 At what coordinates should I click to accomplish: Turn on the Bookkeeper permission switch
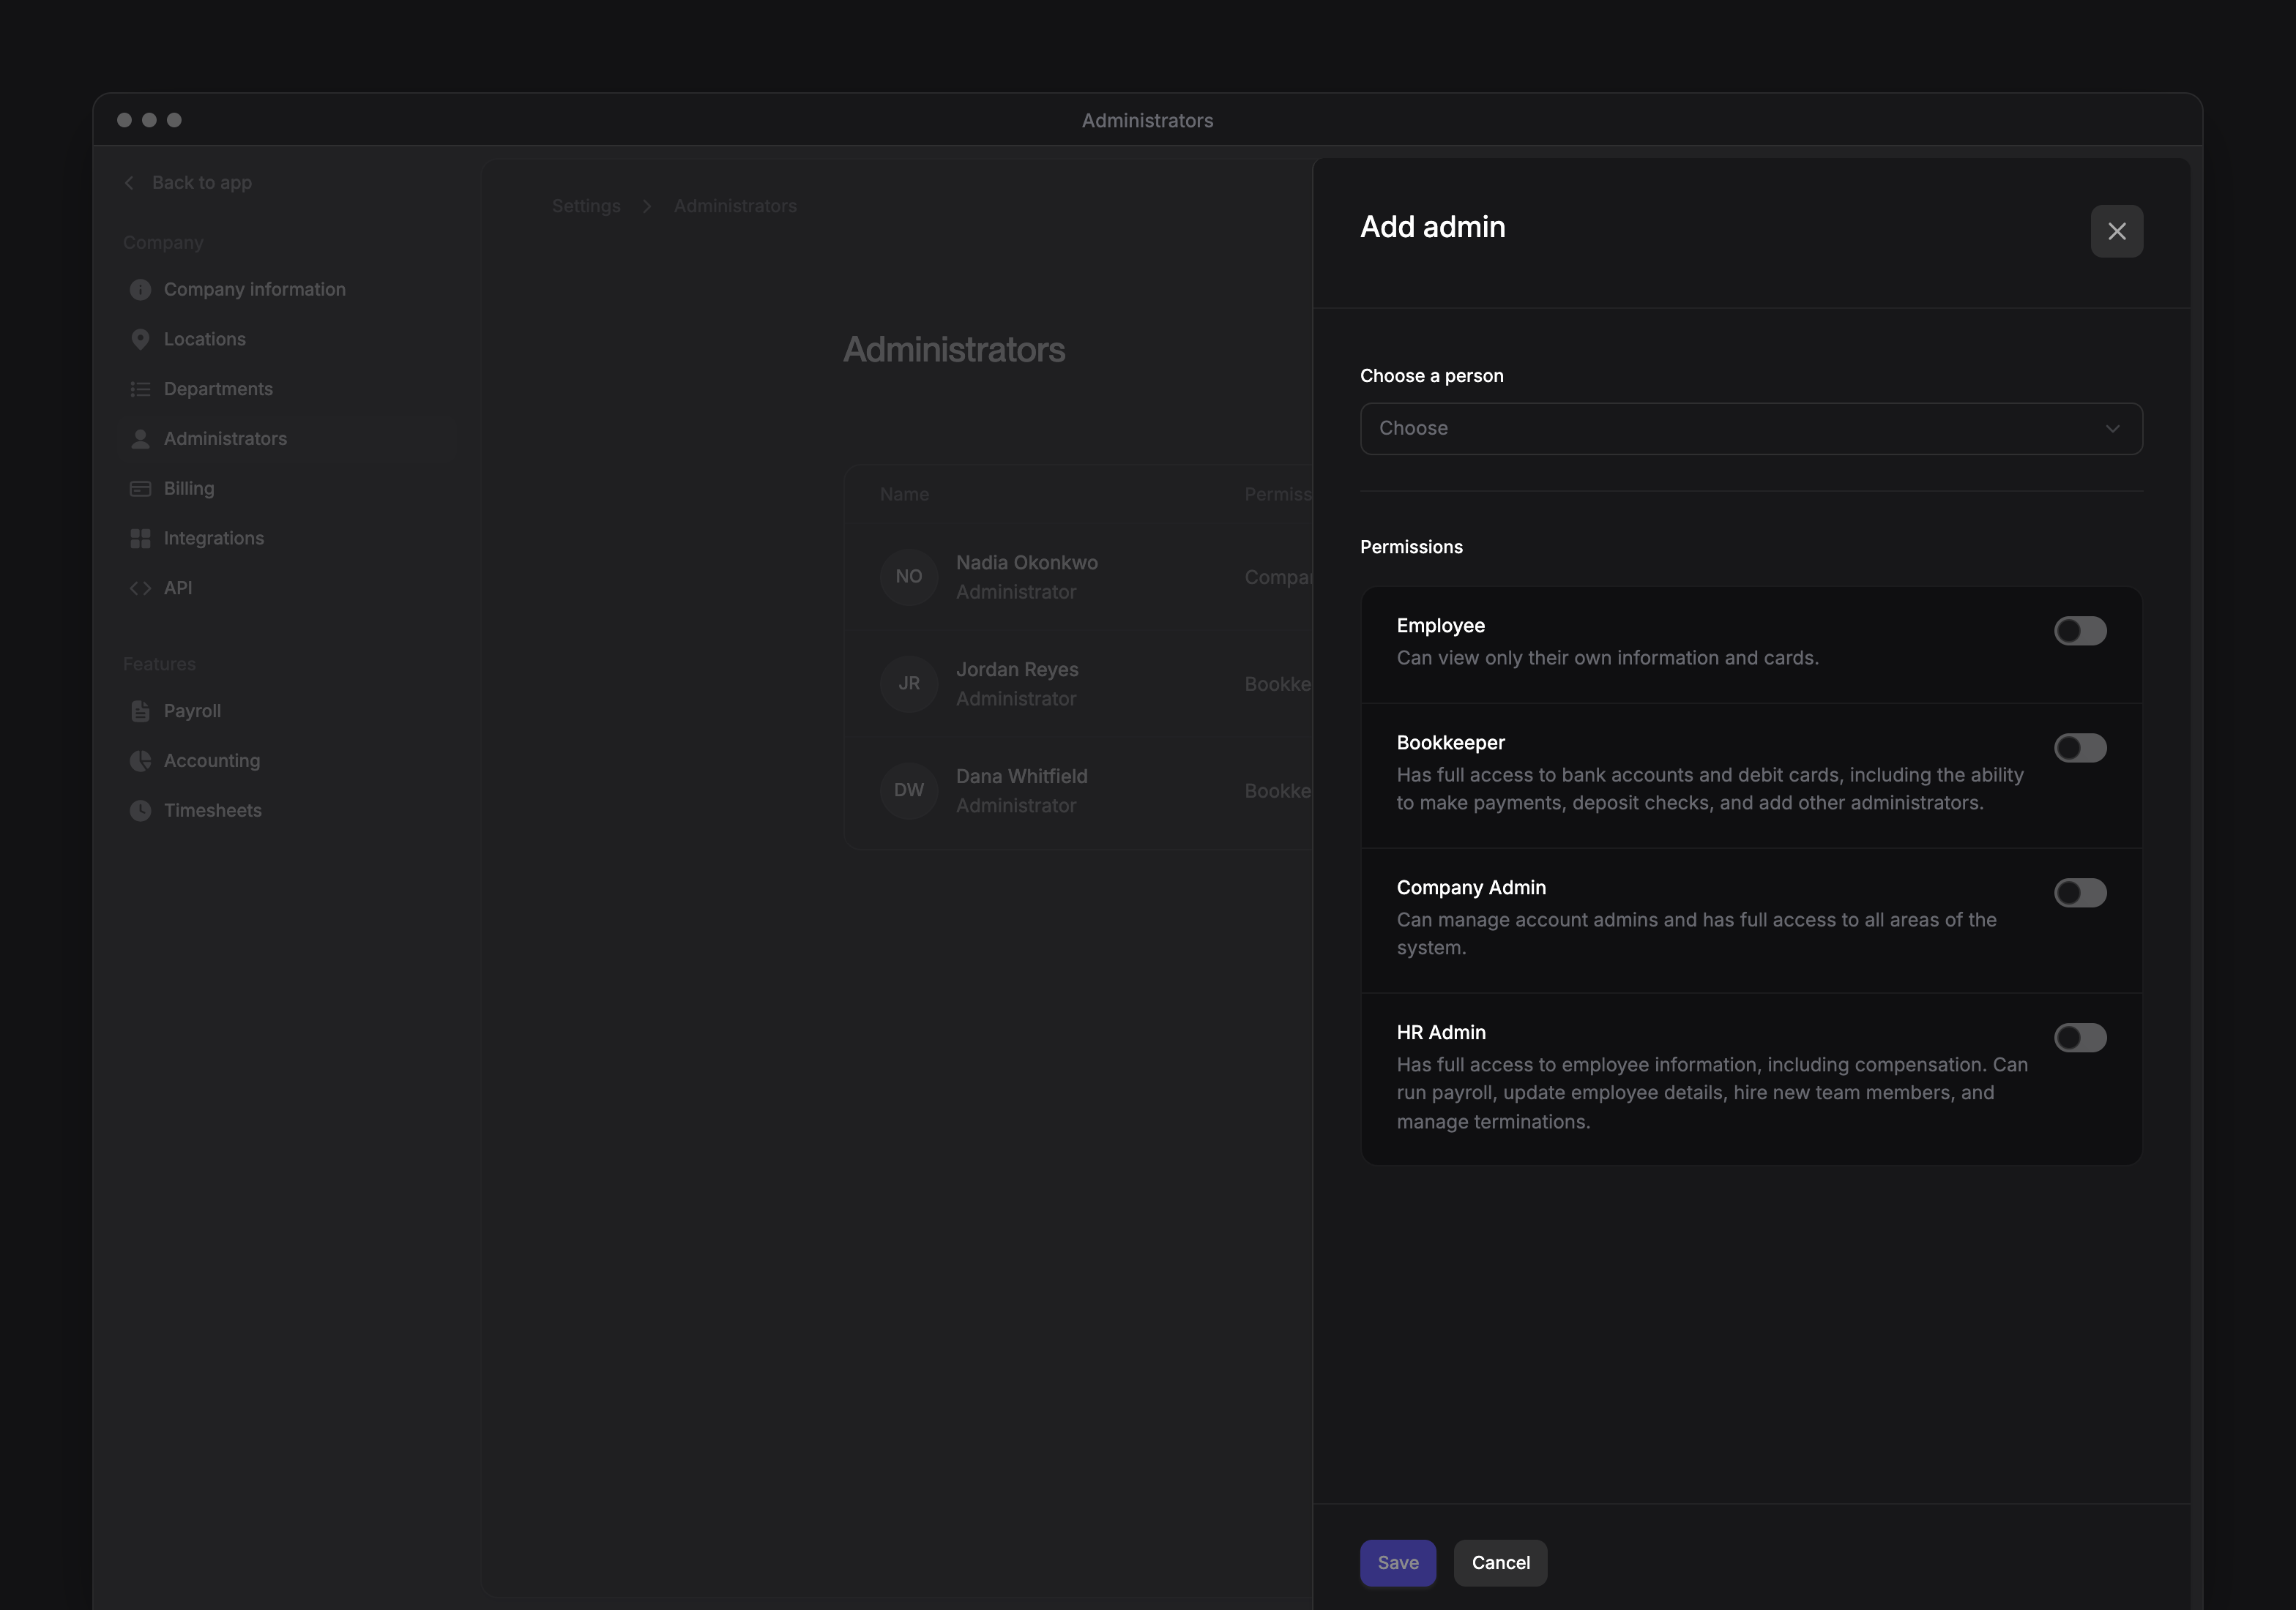(x=2080, y=747)
